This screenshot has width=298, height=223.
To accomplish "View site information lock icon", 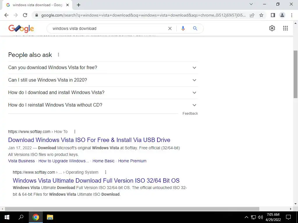I will coord(37,15).
